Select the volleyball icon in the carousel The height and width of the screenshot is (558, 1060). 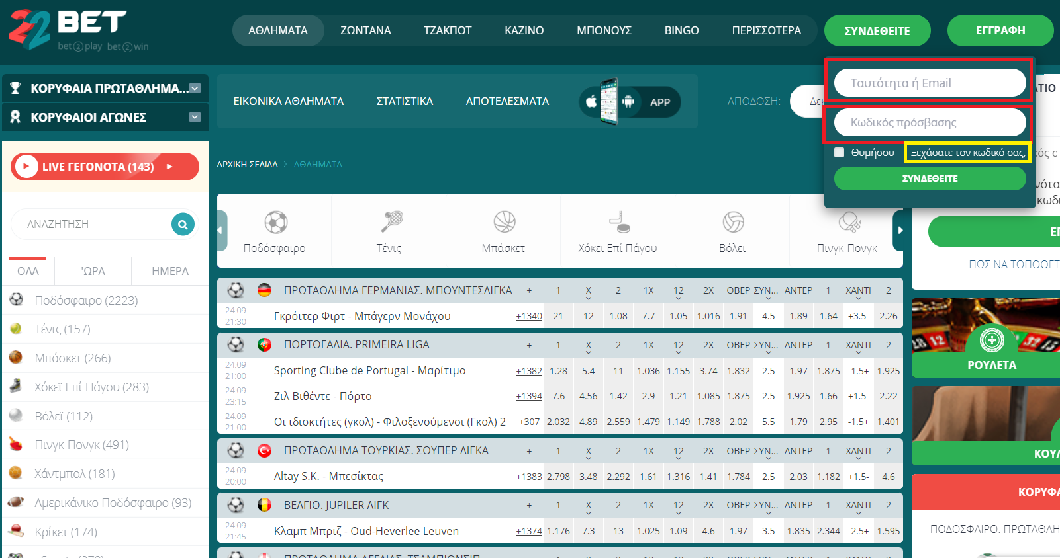(733, 222)
